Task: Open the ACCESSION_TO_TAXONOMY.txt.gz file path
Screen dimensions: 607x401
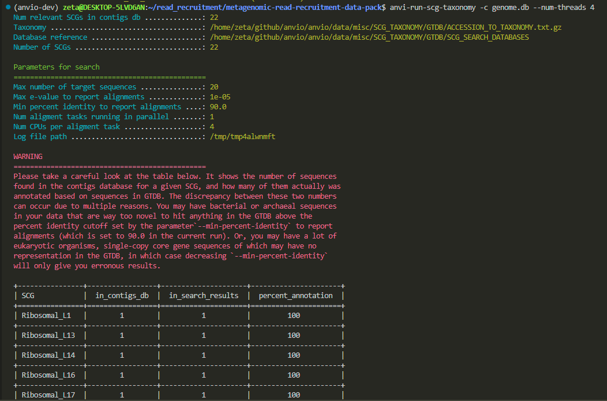Action: [x=387, y=27]
